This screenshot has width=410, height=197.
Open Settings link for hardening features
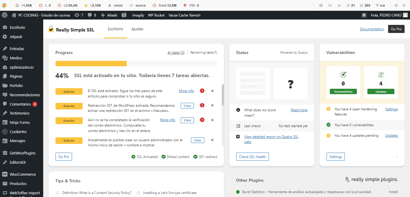pyautogui.click(x=391, y=109)
